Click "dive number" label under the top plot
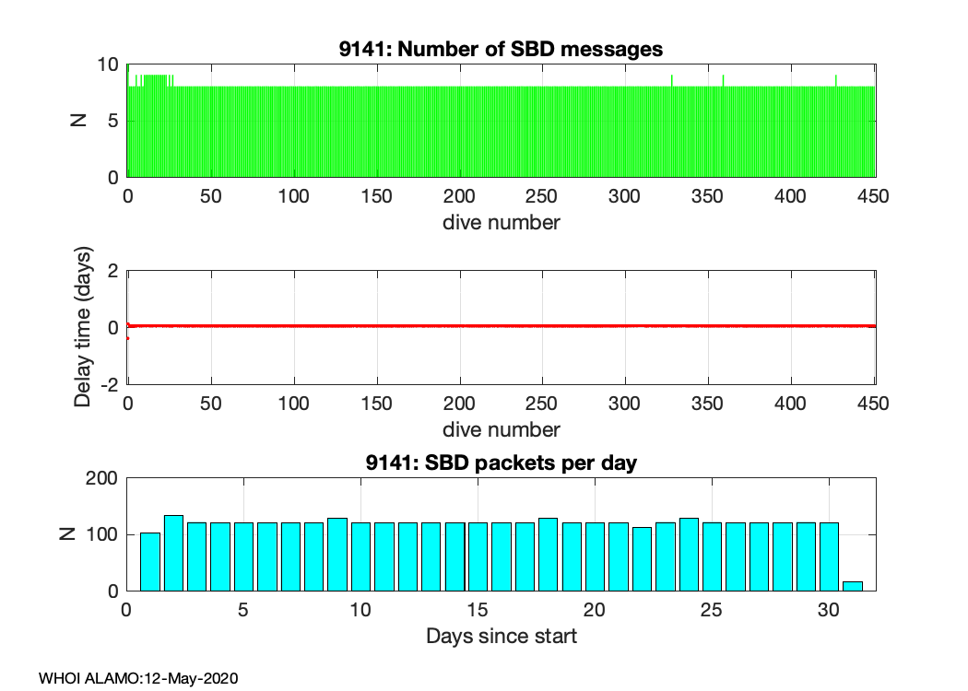The height and width of the screenshot is (691, 968). [x=501, y=222]
